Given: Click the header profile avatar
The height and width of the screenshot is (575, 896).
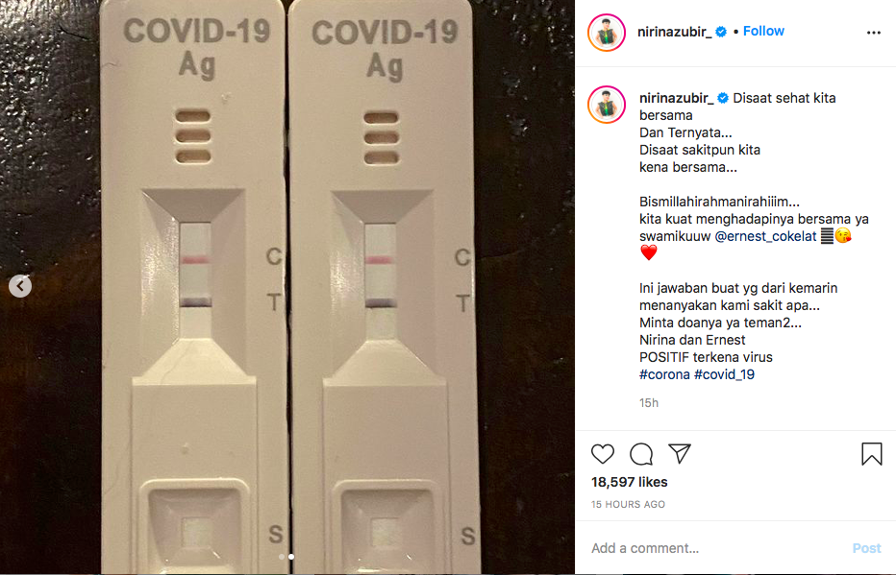Looking at the screenshot, I should coord(607,33).
